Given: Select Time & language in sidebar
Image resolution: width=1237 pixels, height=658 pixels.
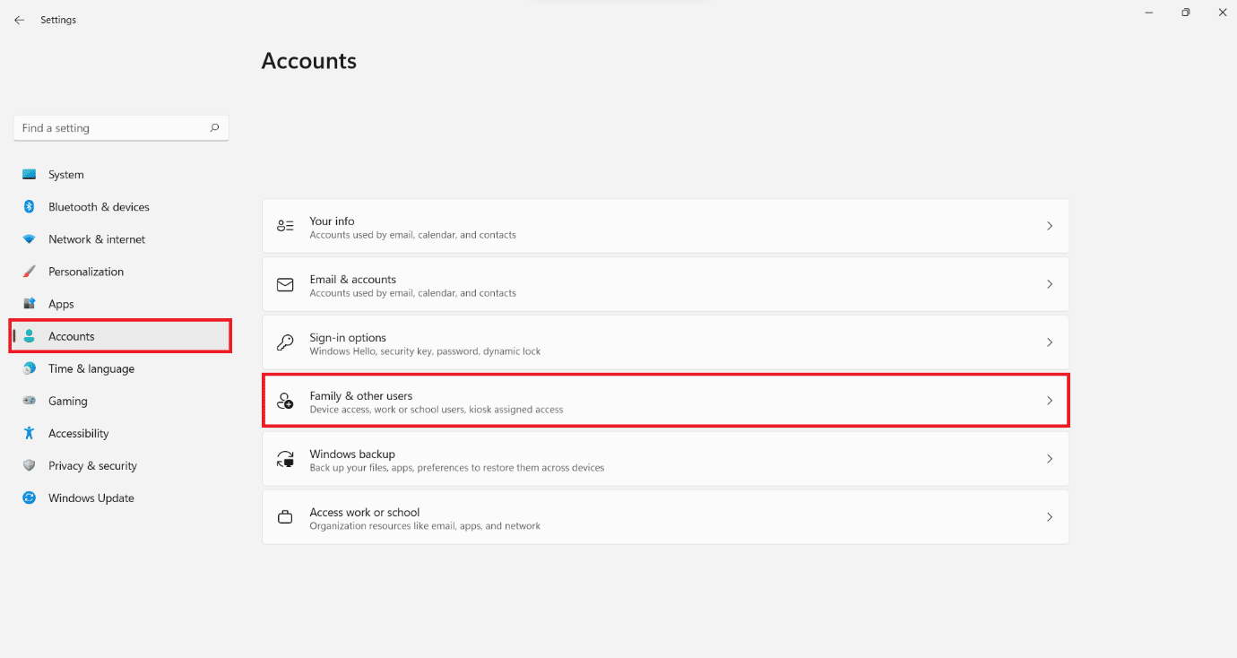Looking at the screenshot, I should [91, 368].
